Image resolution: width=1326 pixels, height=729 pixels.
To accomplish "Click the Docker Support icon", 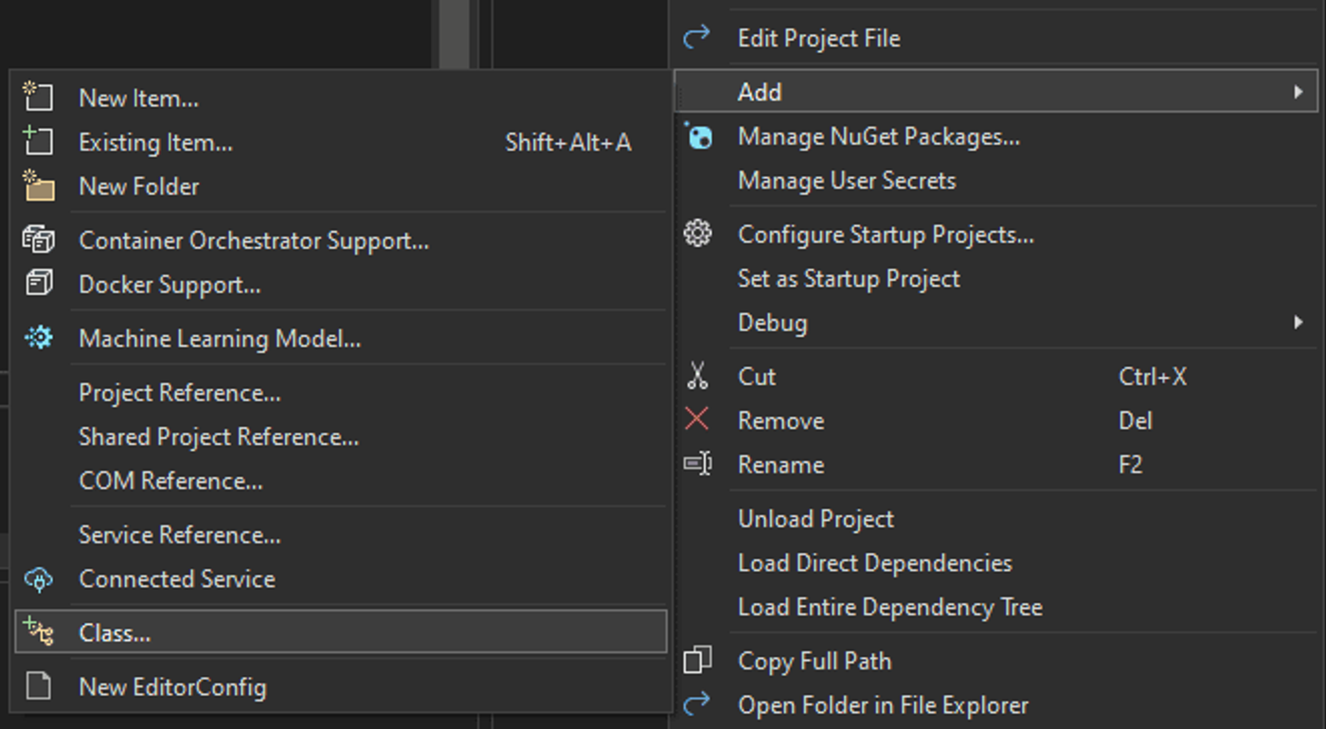I will tap(38, 283).
